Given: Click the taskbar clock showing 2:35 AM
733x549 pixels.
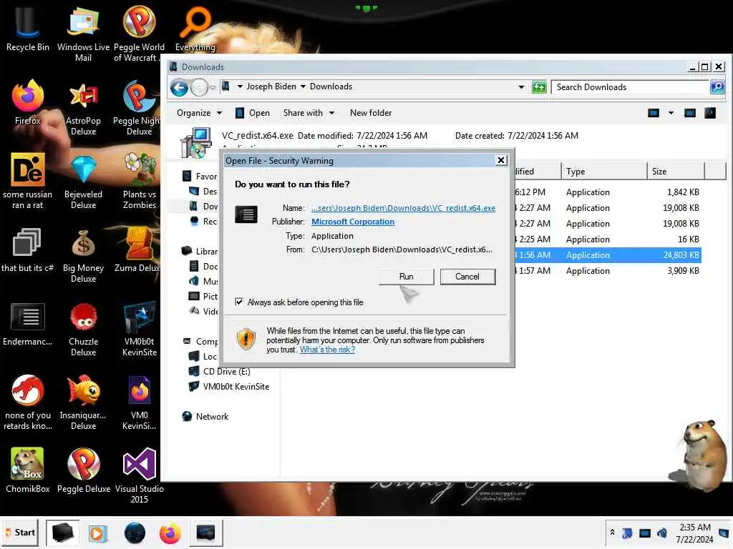Looking at the screenshot, I should [x=694, y=533].
